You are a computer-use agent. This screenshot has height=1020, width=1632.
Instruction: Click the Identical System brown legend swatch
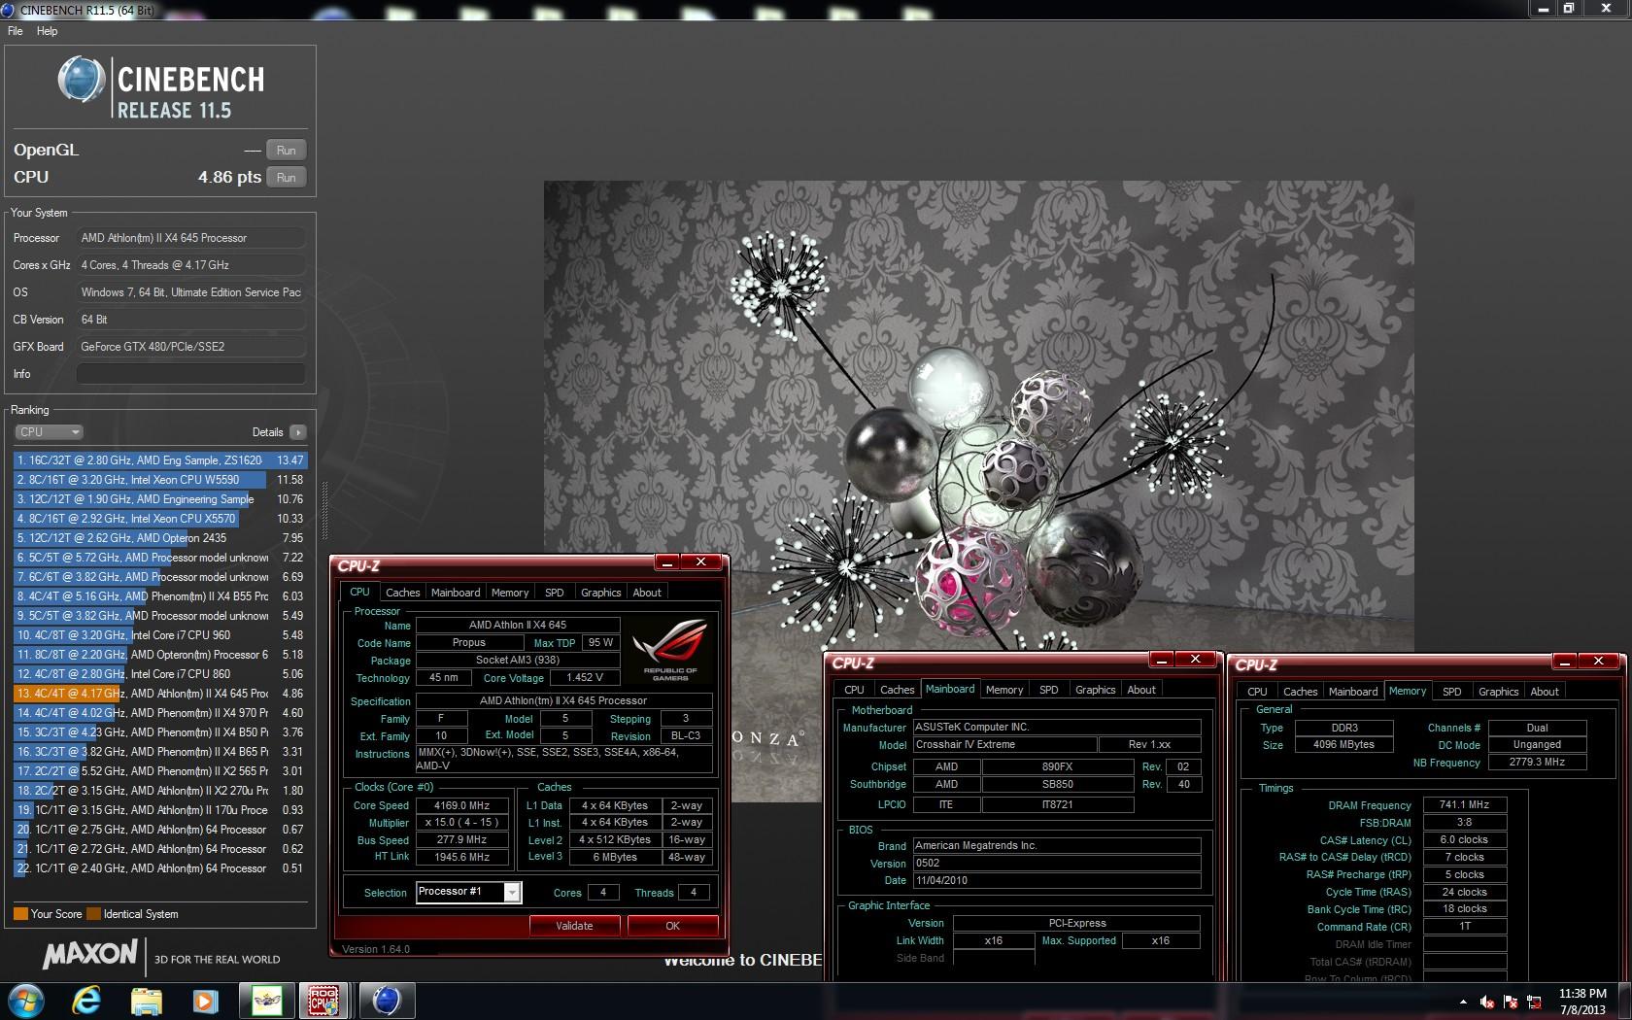pos(93,914)
